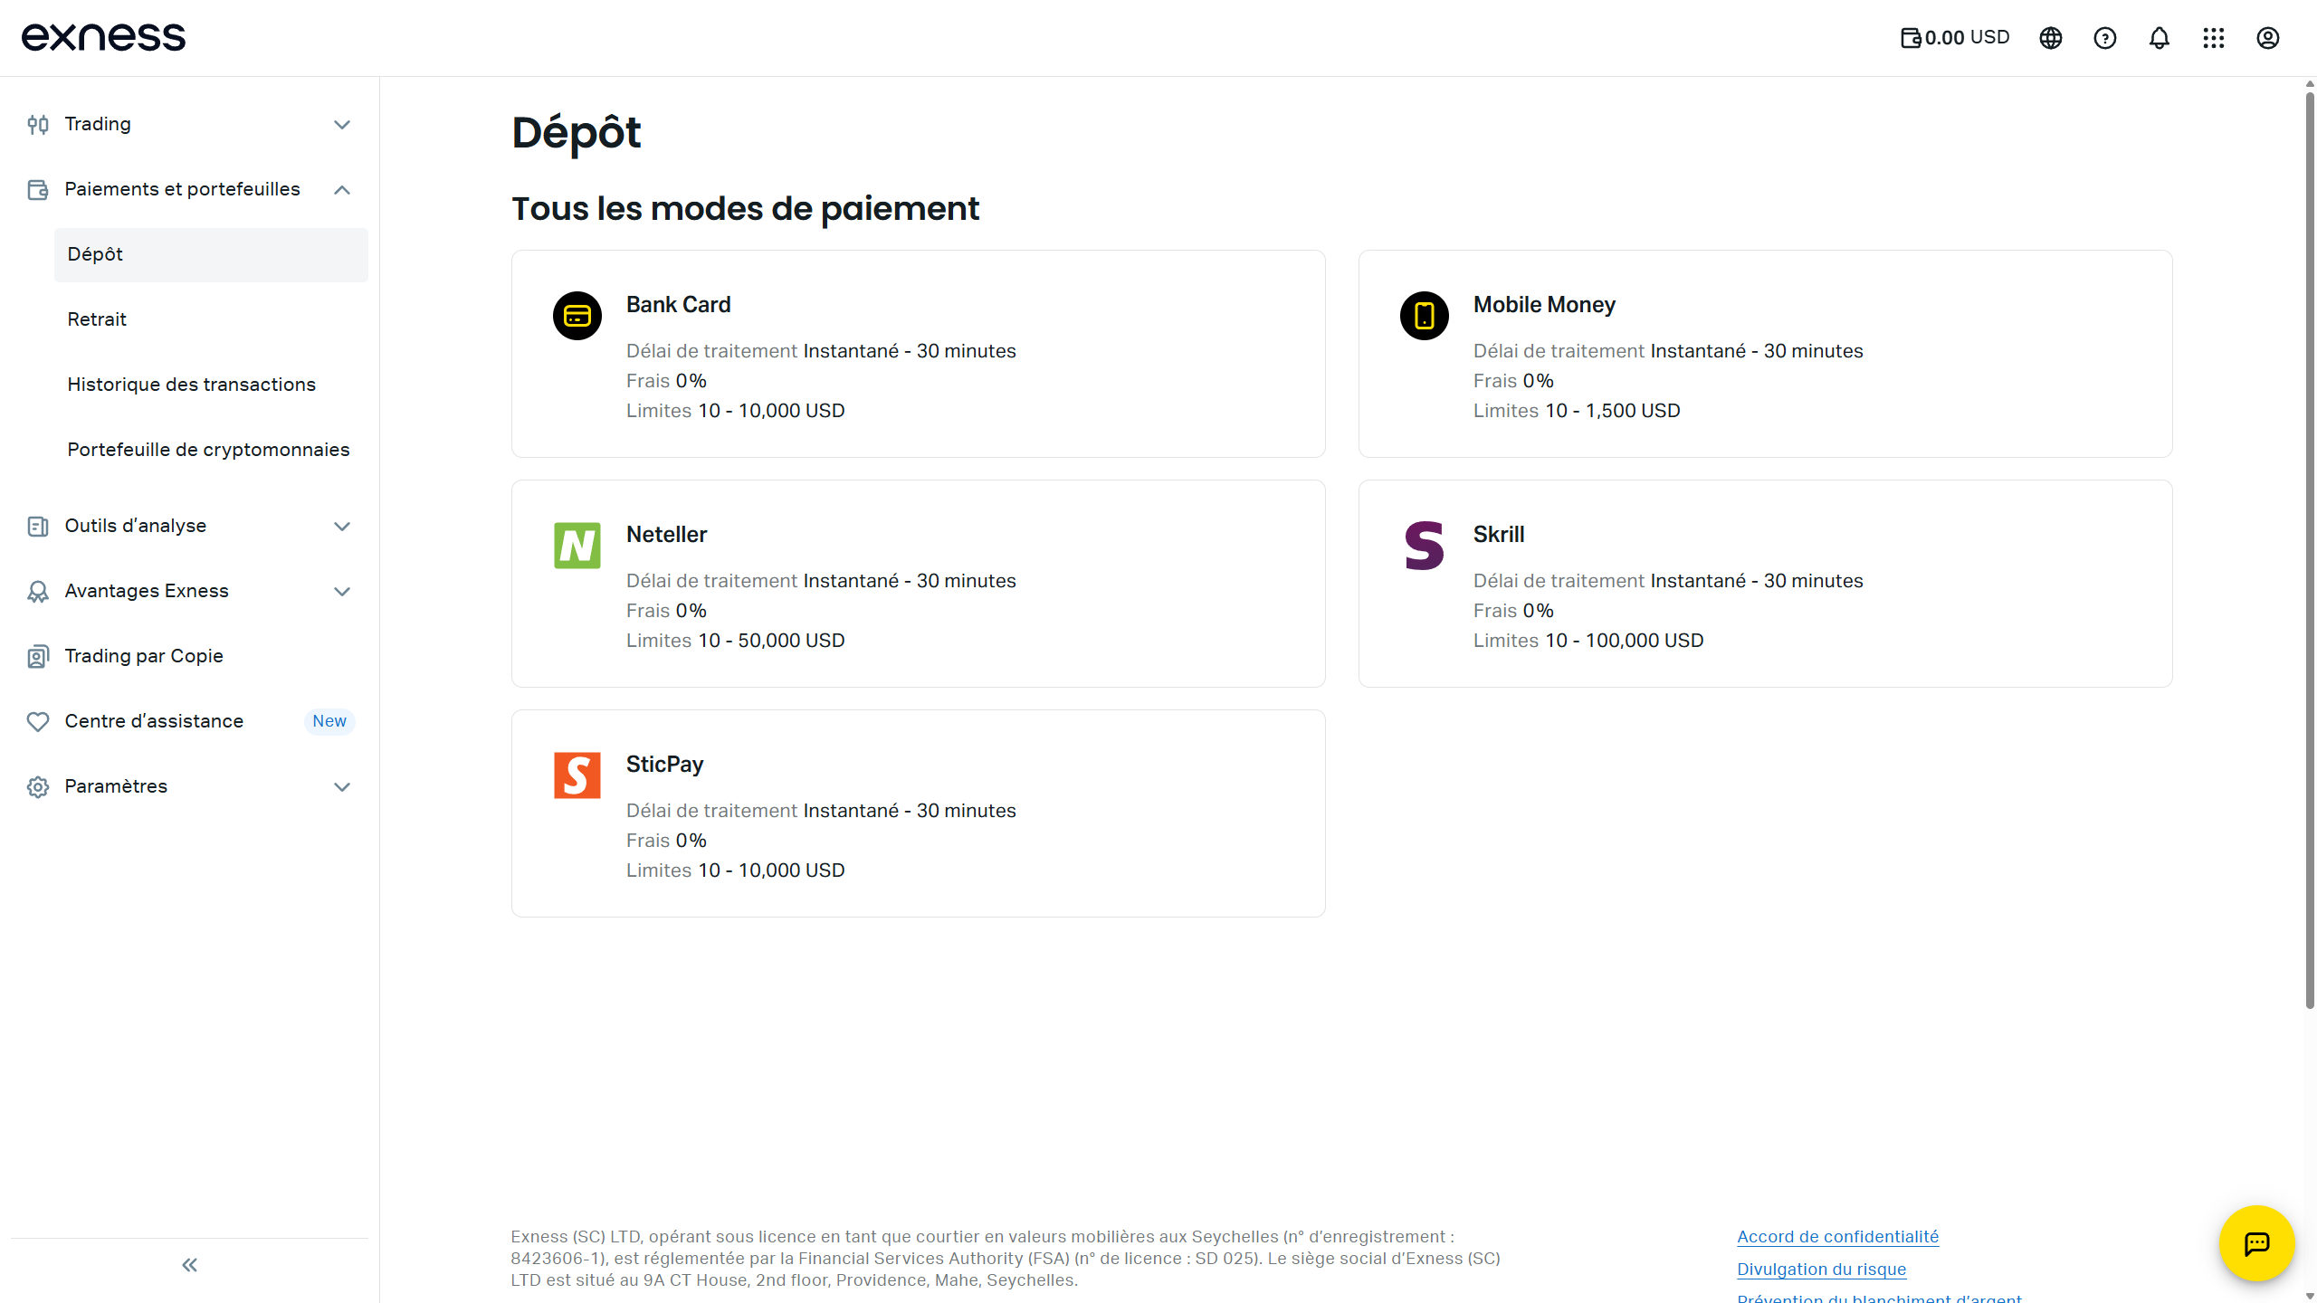This screenshot has width=2317, height=1303.
Task: Open Portefeuille de cryptomonnaies
Action: (211, 450)
